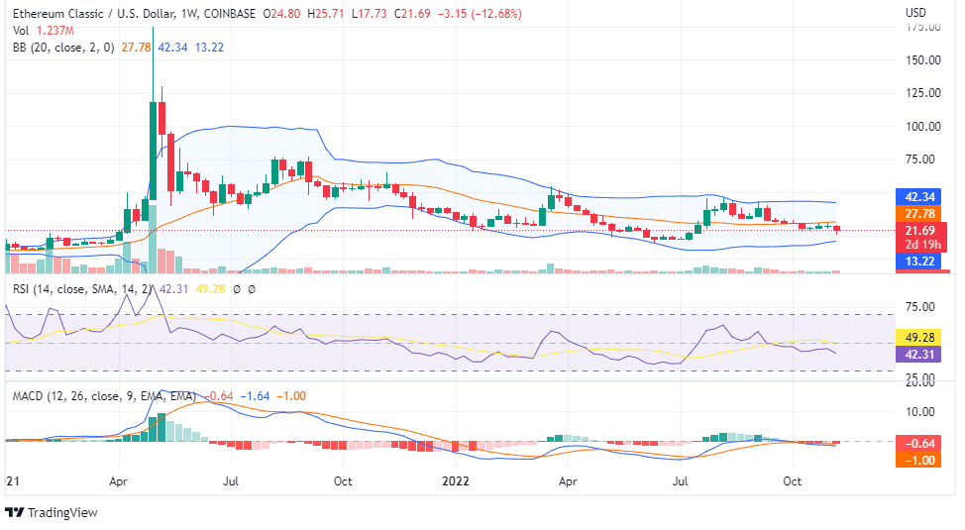Image resolution: width=965 pixels, height=530 pixels.
Task: Click the orange -1.00 MACD signal tag
Action: 919,460
